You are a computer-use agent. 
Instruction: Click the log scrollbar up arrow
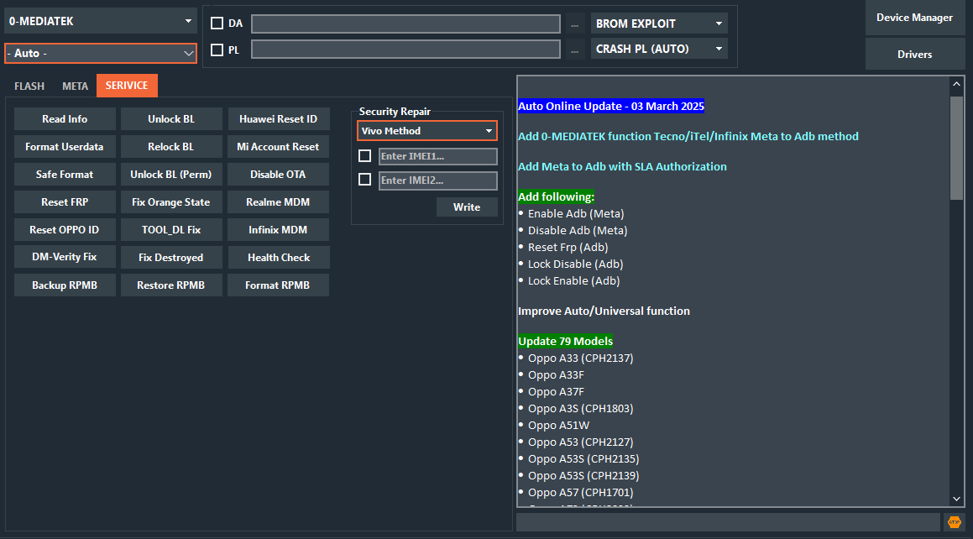pos(956,84)
